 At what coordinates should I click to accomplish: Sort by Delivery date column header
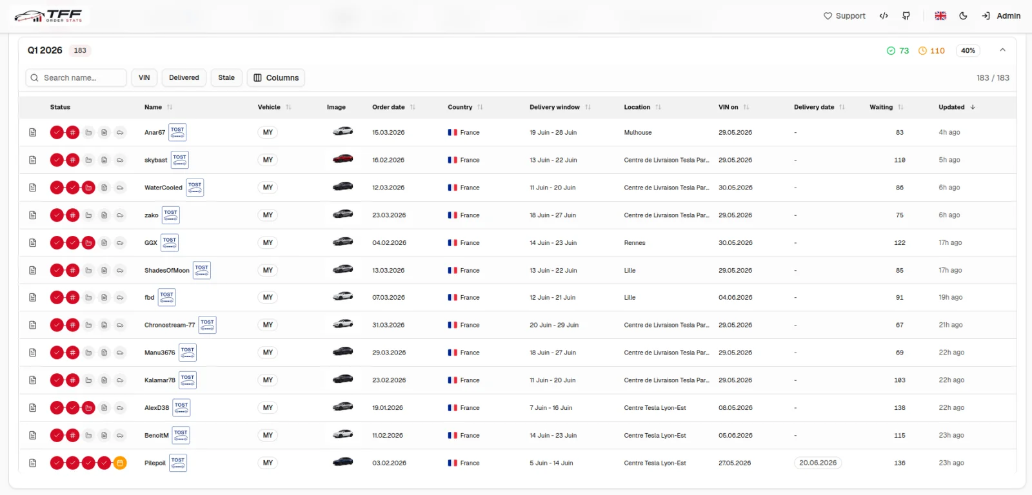pos(819,107)
